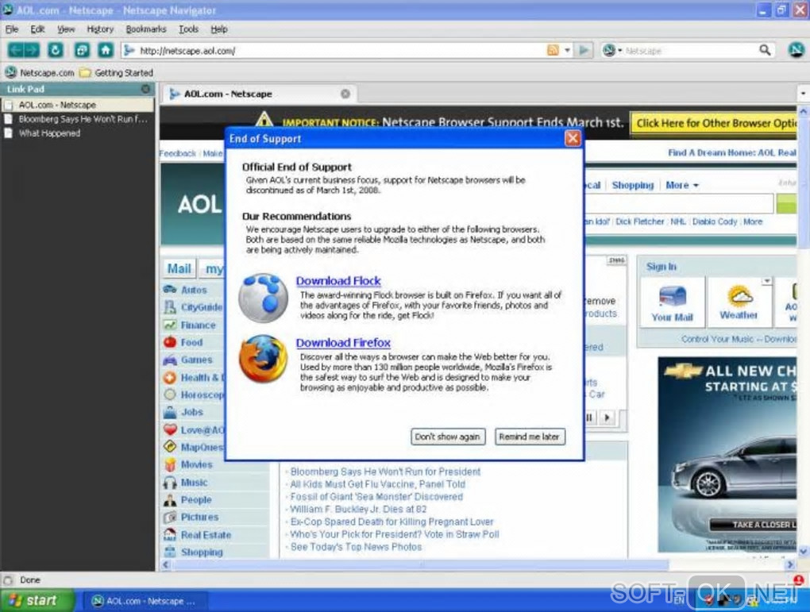The width and height of the screenshot is (810, 612).
Task: Open the Help menu
Action: pyautogui.click(x=218, y=29)
